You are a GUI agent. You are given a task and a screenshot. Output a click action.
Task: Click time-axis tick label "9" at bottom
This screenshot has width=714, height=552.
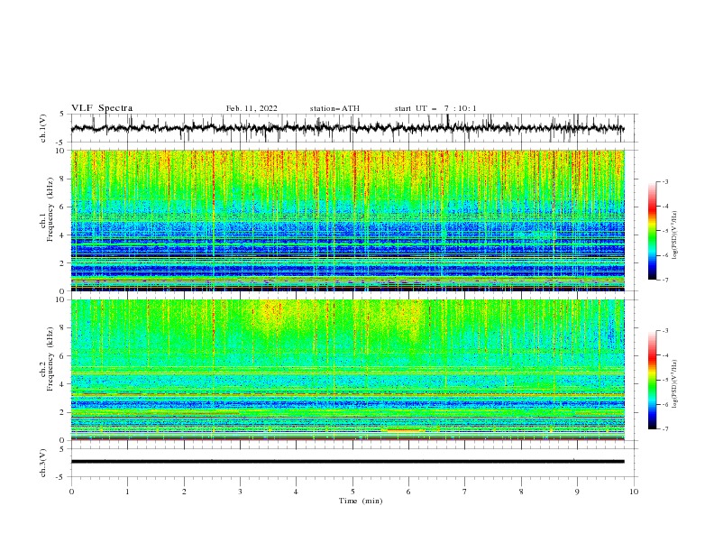click(x=577, y=492)
